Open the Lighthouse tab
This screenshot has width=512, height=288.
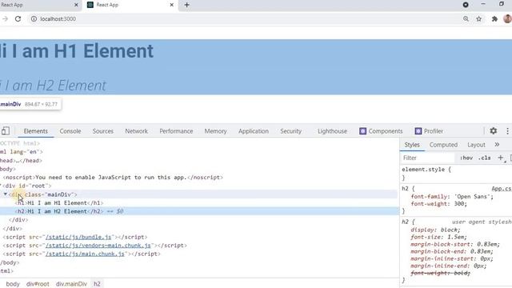(x=333, y=131)
